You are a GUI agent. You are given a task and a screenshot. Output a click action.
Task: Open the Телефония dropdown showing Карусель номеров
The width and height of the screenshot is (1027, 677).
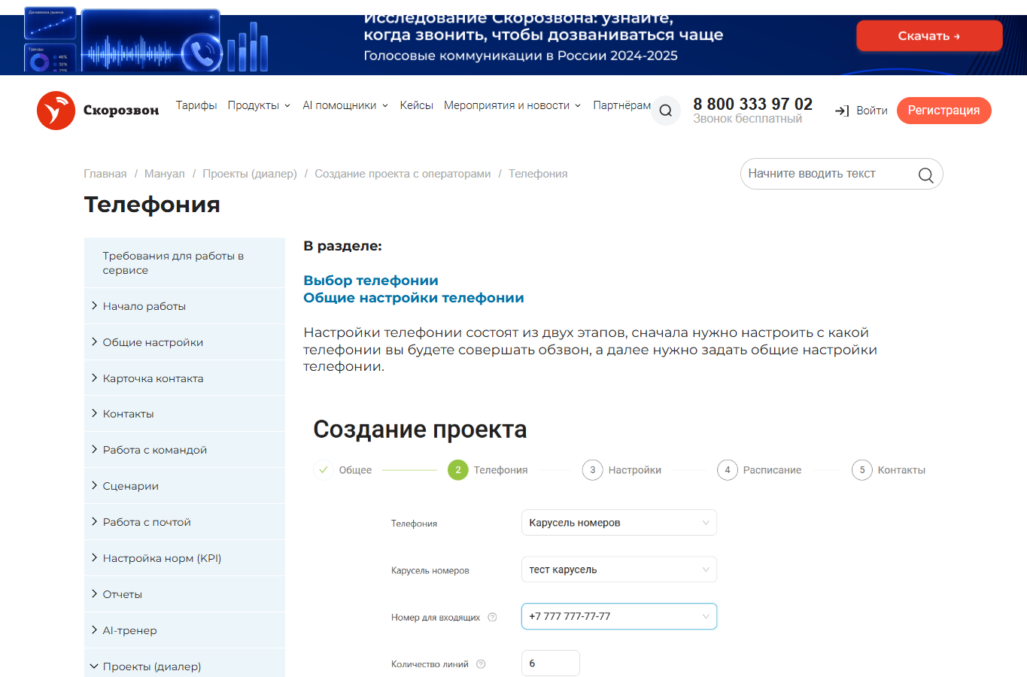619,523
